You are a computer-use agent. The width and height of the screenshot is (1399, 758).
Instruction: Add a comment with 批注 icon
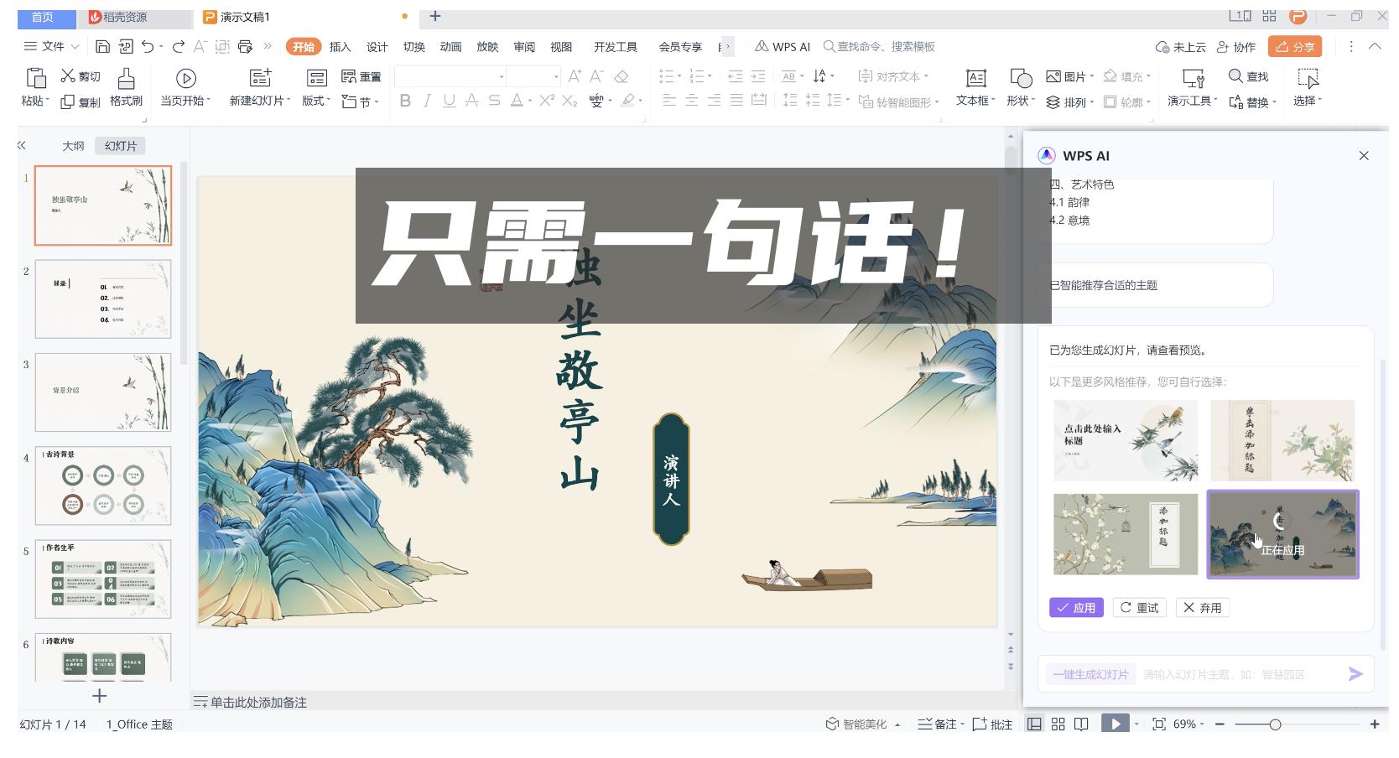(992, 723)
